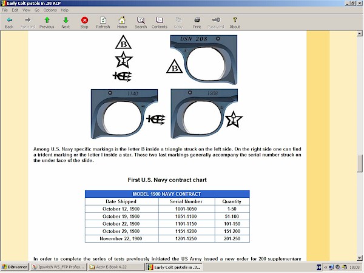Click 'First U.S. Navy contract chart' heading

pyautogui.click(x=167, y=180)
